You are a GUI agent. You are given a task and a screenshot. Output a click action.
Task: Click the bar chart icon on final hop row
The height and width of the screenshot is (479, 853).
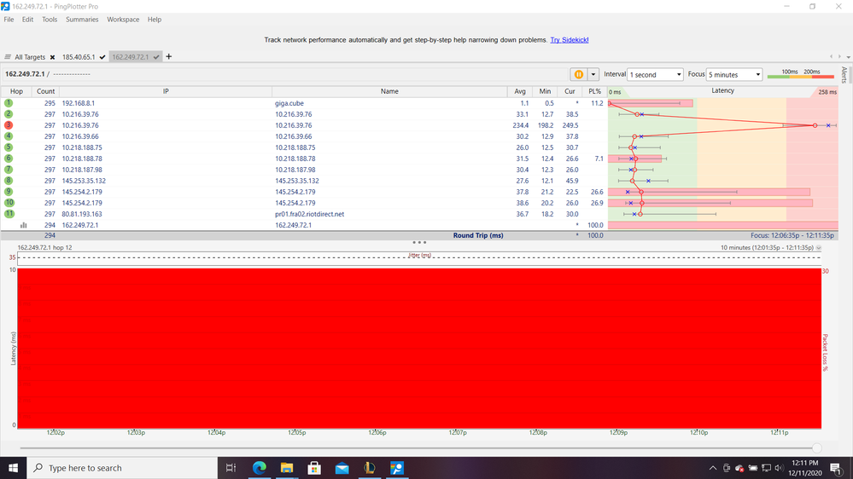pyautogui.click(x=23, y=225)
